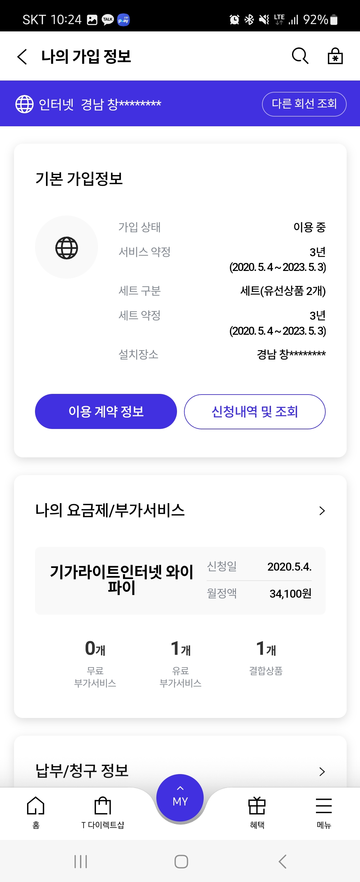View 1개 유료 부가서비스
Viewport: 360px width, 882px height.
(180, 663)
